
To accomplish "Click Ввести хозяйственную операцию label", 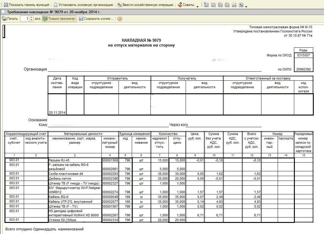I will point(148,5).
